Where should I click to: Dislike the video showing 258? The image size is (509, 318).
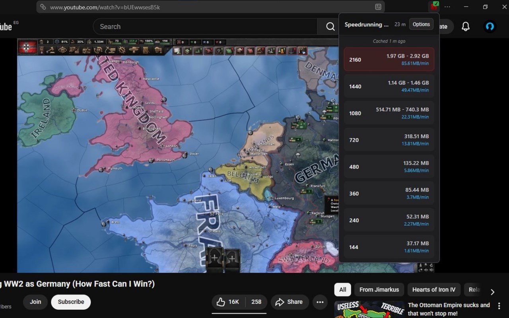[x=256, y=302]
